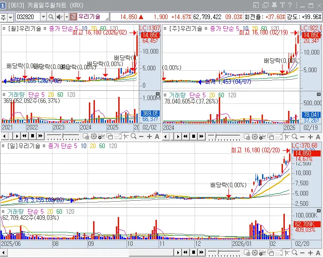Click the minus zoom-out icon in daily toolbar
The image size is (323, 258).
pyautogui.click(x=303, y=252)
